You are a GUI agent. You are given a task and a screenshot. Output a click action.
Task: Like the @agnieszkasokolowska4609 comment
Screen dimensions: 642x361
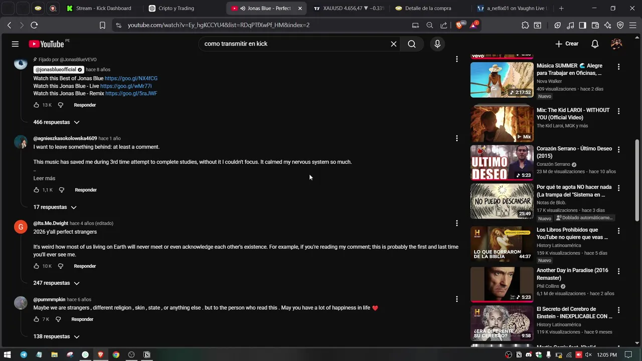point(36,190)
